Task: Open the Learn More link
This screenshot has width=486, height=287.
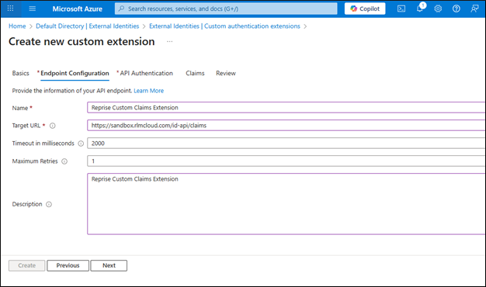Action: coord(149,91)
